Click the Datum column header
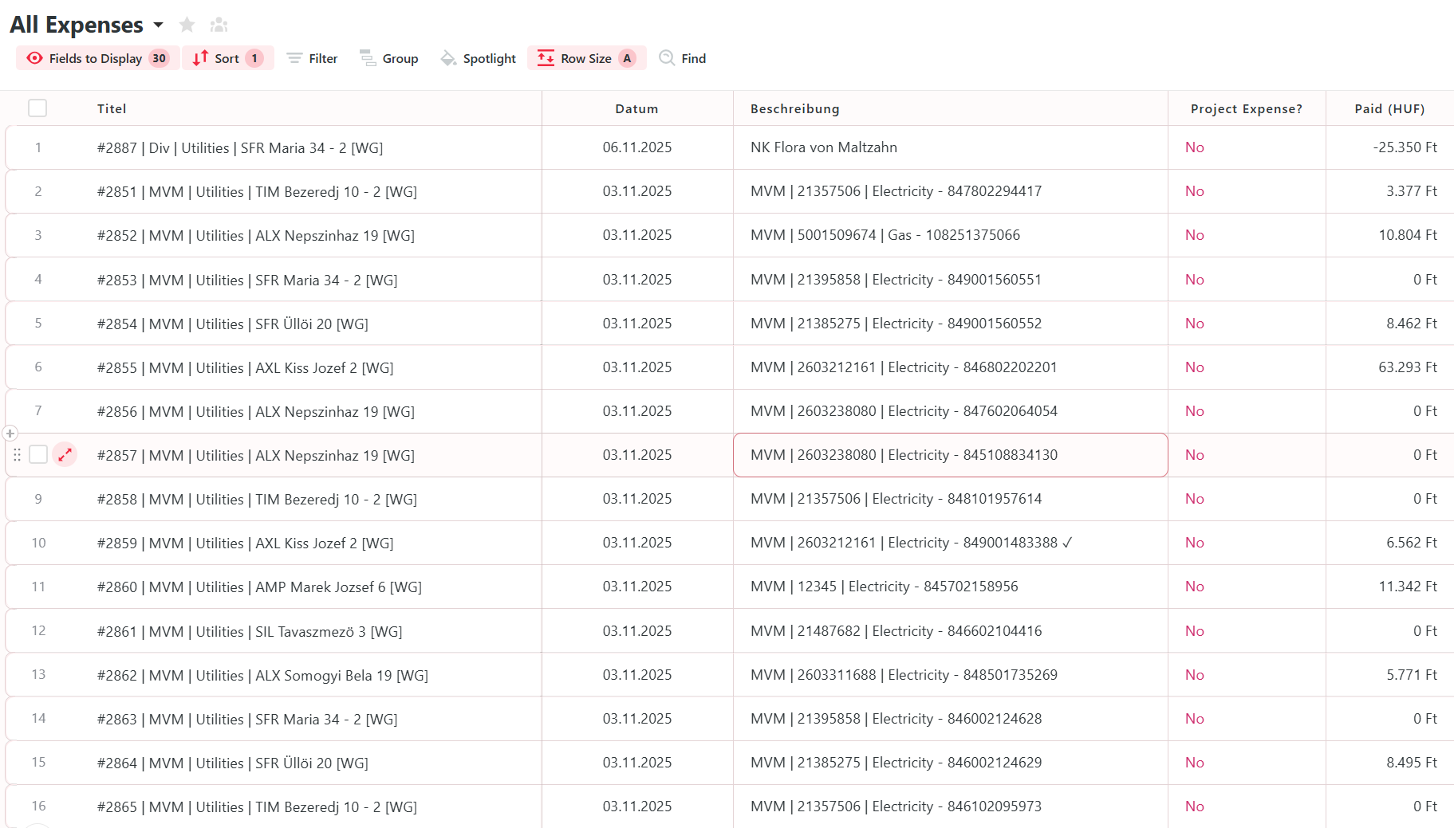Screen dimensions: 1454x828 pyautogui.click(x=636, y=108)
